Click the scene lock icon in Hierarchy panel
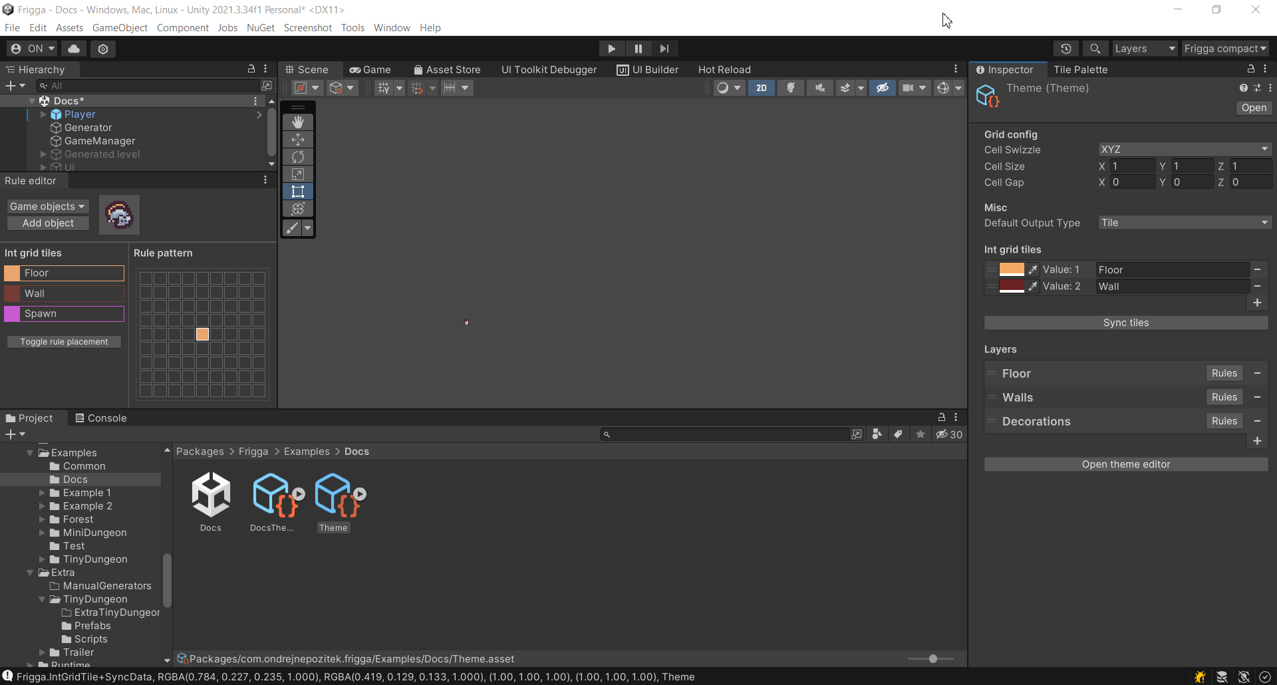The height and width of the screenshot is (685, 1277). coord(251,68)
